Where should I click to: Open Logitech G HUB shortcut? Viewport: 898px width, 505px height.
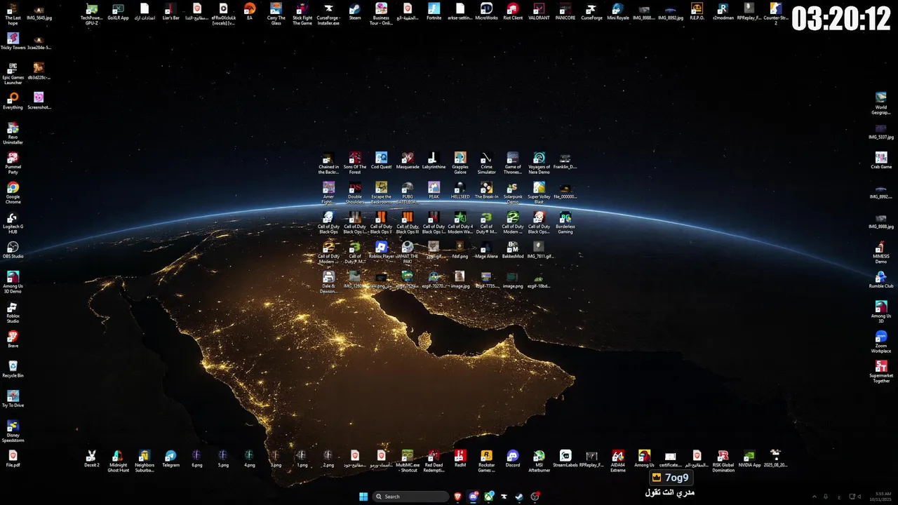click(x=13, y=222)
